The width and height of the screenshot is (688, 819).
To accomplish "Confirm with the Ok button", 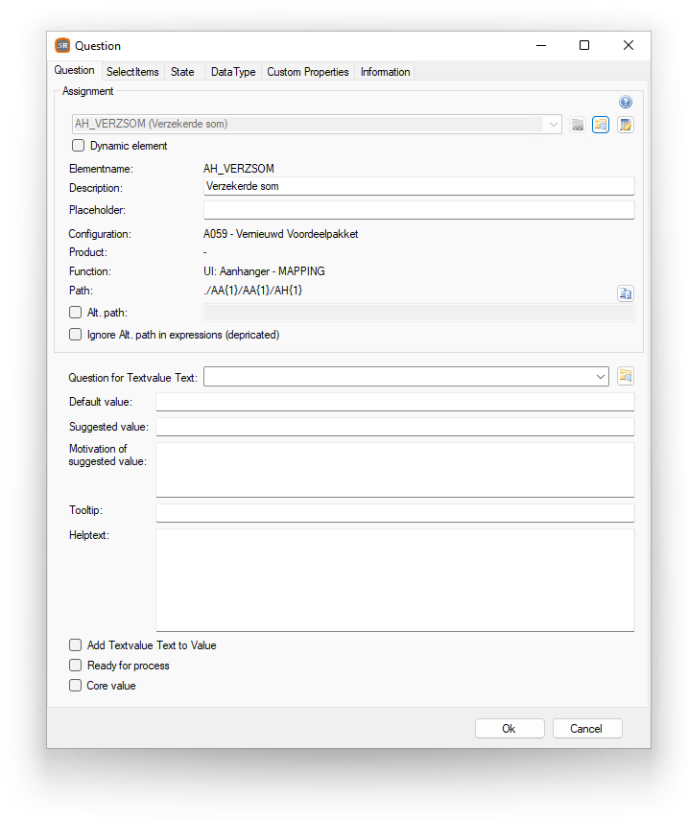I will click(510, 729).
